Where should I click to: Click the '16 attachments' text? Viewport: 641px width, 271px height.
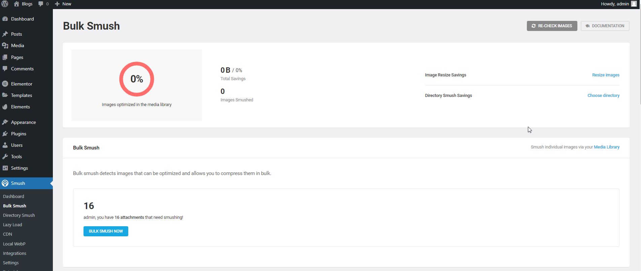tap(129, 217)
